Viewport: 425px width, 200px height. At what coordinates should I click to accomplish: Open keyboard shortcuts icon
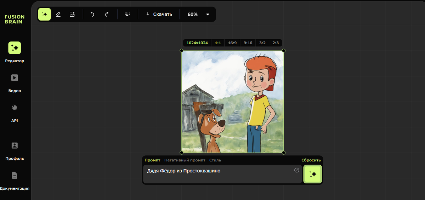coord(127,15)
